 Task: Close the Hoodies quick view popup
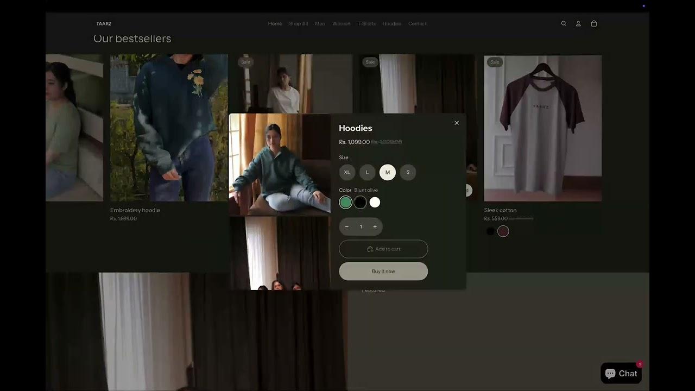457,123
